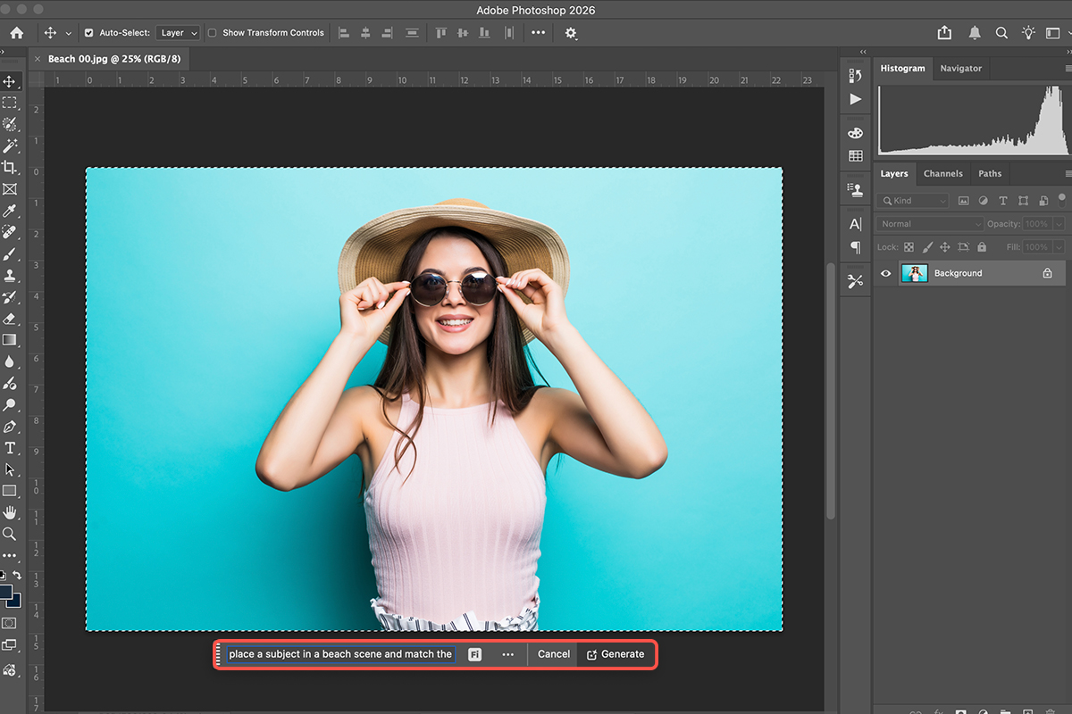The image size is (1072, 714).
Task: Select the Zoom tool in toolbar
Action: (10, 534)
